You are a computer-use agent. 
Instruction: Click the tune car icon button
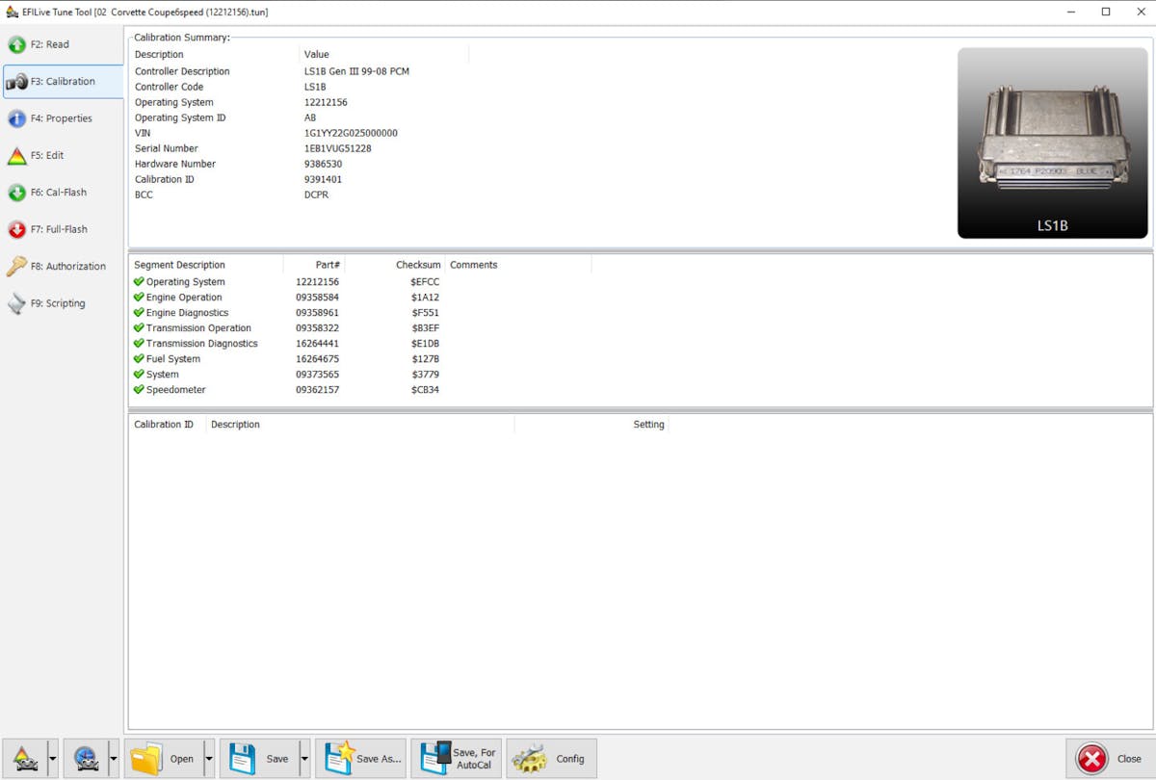click(25, 759)
